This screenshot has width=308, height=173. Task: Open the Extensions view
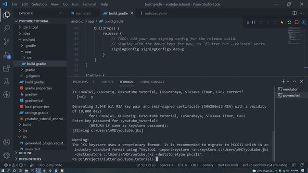pyautogui.click(x=6, y=68)
